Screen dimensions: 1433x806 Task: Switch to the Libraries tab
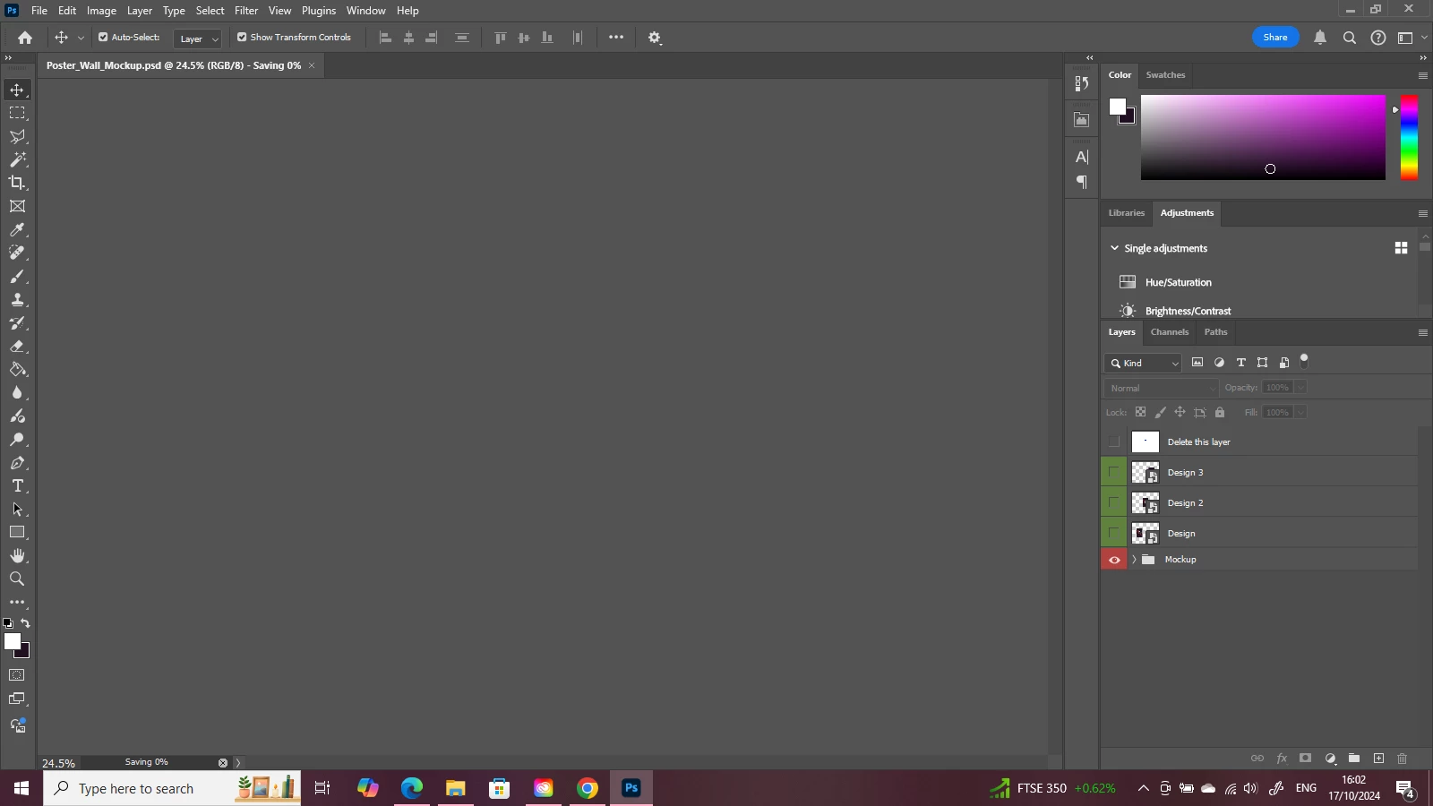pos(1127,213)
